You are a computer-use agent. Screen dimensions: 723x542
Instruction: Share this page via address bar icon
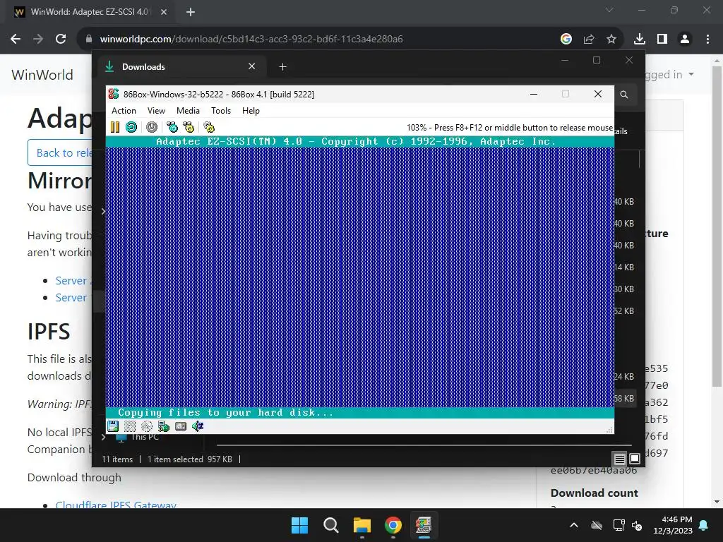(x=589, y=40)
